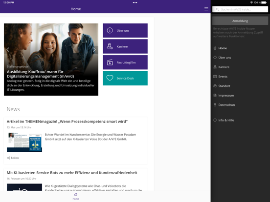Open the Karriere tile
The height and width of the screenshot is (202, 270).
pyautogui.click(x=125, y=46)
